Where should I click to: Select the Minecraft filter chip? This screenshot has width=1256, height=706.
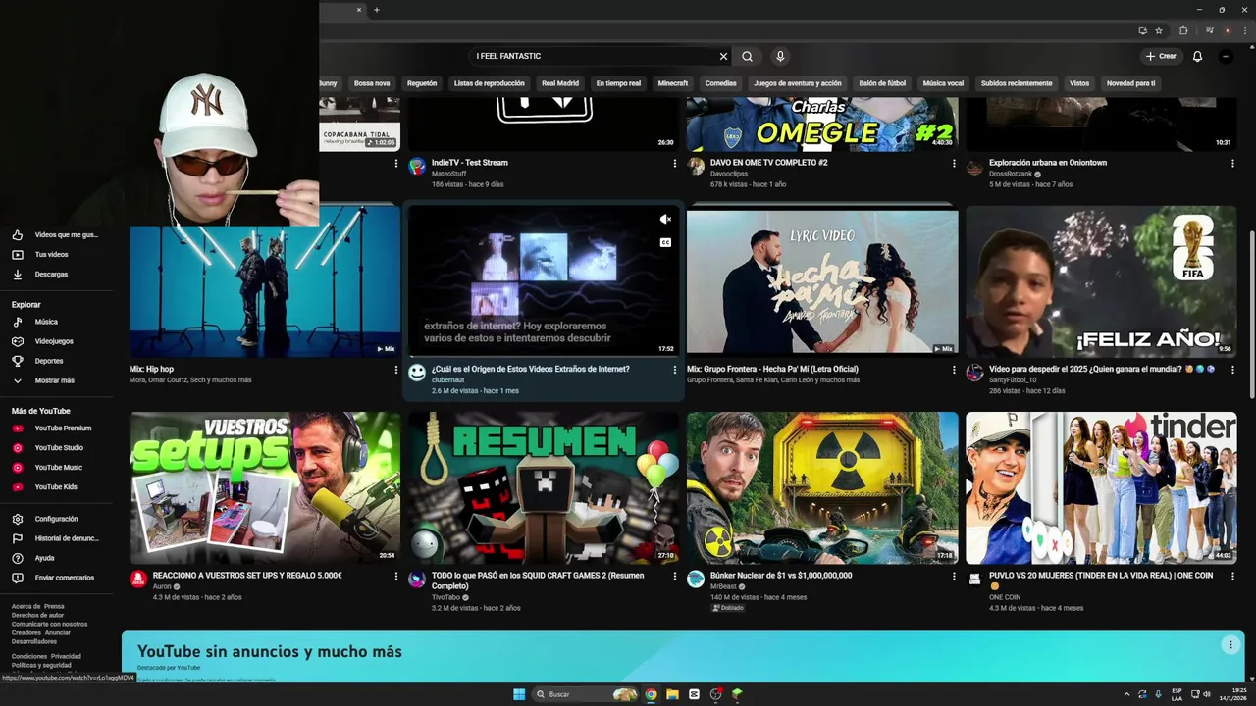pyautogui.click(x=673, y=83)
